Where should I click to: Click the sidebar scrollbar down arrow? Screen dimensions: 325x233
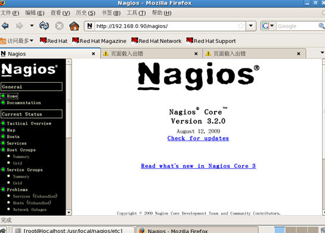[x=69, y=213]
